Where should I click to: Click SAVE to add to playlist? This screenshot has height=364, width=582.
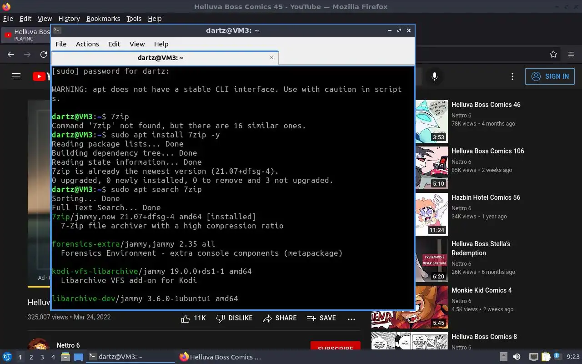click(321, 318)
